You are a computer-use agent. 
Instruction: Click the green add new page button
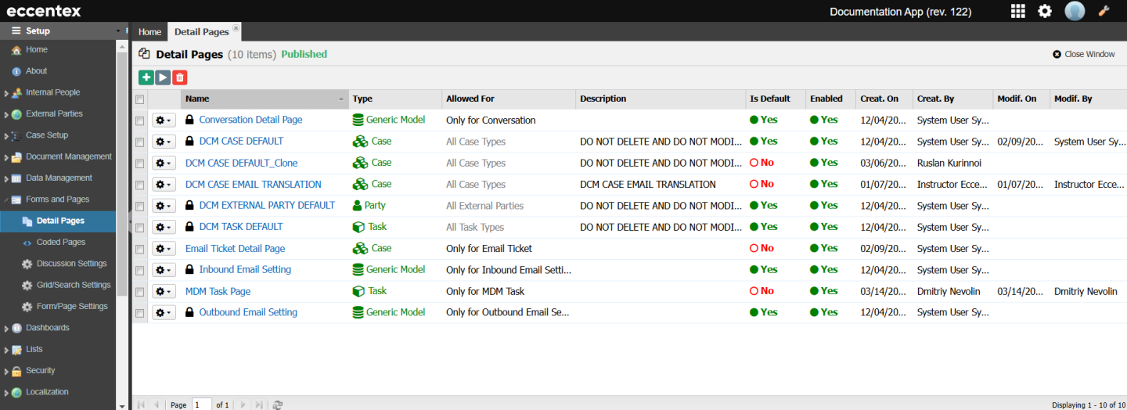click(146, 77)
